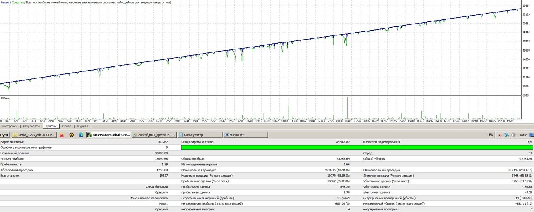The image size is (534, 212).
Task: Click the Спред value 16
Action: pyautogui.click(x=531, y=153)
